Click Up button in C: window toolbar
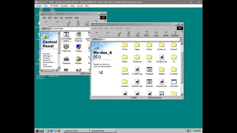This screenshot has width=237, height=133. click(x=119, y=34)
